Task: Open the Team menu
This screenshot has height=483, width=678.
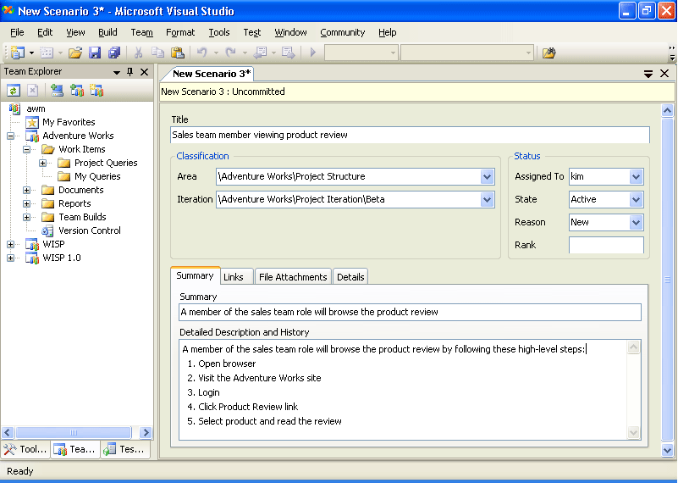Action: click(141, 32)
